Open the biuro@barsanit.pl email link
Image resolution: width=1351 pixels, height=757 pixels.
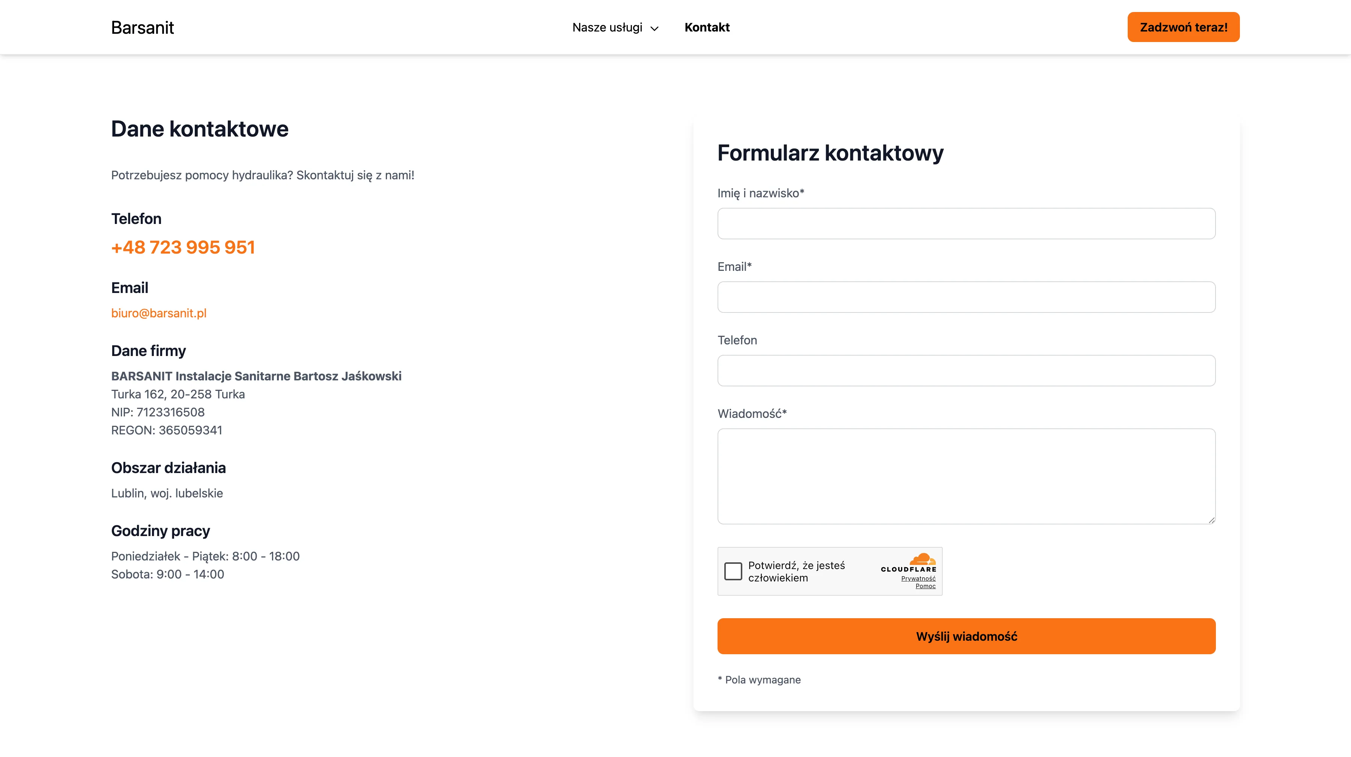[158, 313]
